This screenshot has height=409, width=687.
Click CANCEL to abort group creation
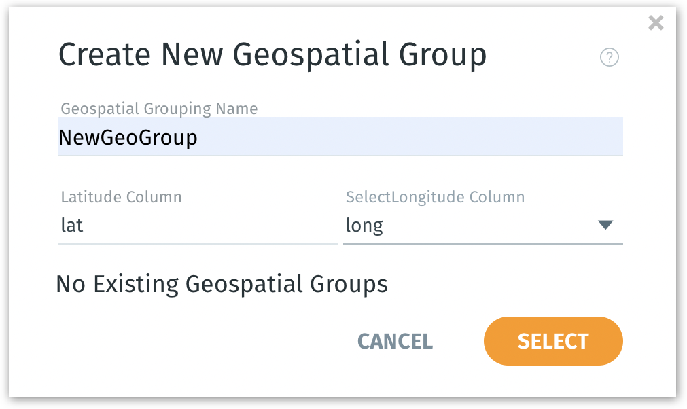395,341
